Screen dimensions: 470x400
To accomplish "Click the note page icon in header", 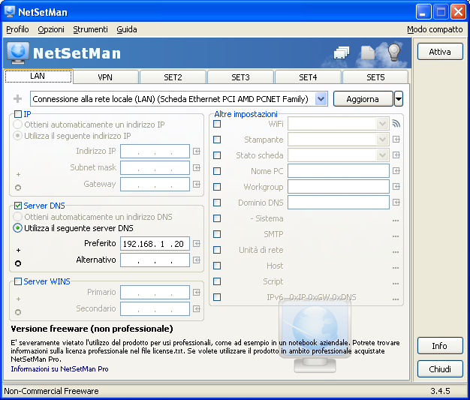I will pos(367,53).
